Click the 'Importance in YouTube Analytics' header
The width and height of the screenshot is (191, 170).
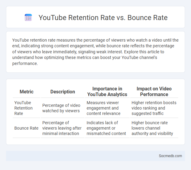click(x=107, y=92)
